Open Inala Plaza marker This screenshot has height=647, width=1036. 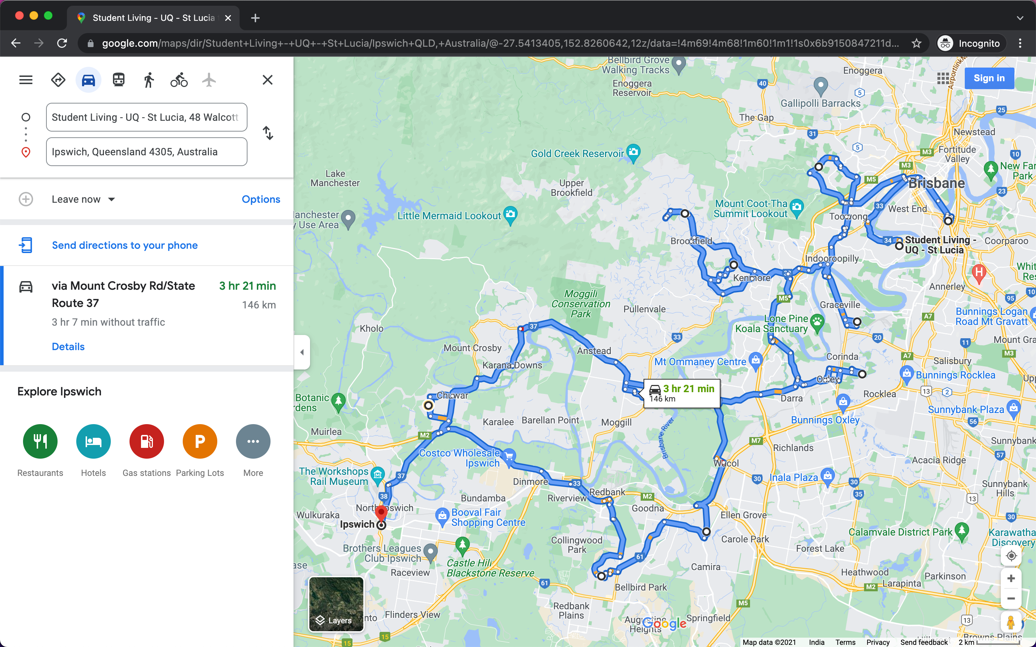coord(828,477)
